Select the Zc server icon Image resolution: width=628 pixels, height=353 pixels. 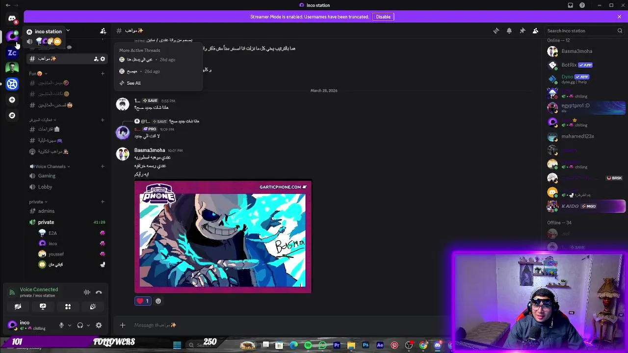[x=12, y=52]
